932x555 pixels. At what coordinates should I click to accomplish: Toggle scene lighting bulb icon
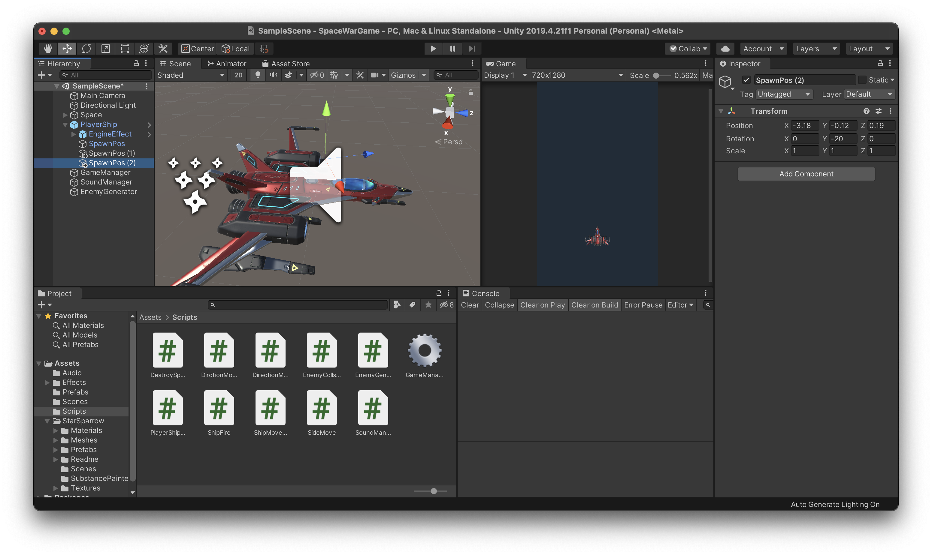pos(258,75)
